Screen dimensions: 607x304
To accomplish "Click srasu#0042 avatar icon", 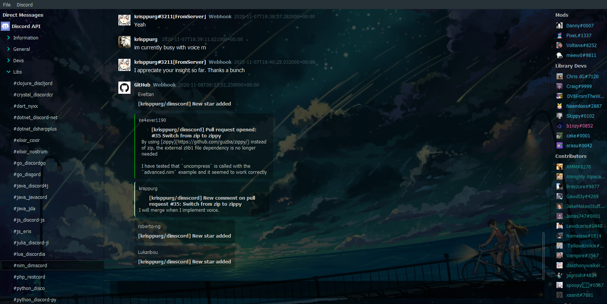I will point(560,145).
